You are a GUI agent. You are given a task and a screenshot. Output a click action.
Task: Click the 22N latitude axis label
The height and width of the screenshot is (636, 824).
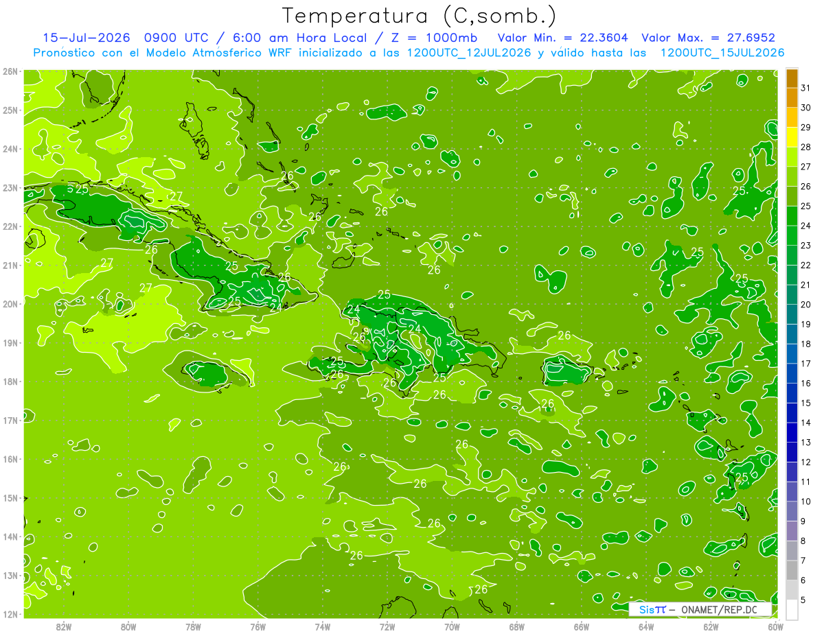tap(11, 226)
